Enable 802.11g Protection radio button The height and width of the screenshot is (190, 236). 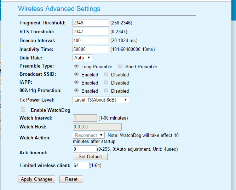click(76, 90)
